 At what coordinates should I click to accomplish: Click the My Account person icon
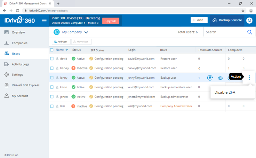(x=6, y=96)
